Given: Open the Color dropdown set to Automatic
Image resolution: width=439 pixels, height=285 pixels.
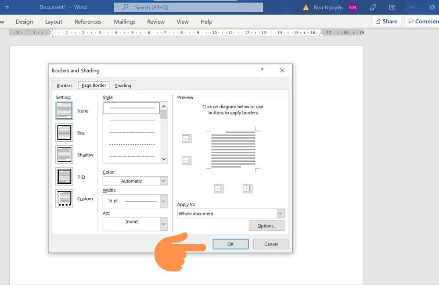Looking at the screenshot, I should pos(163,181).
